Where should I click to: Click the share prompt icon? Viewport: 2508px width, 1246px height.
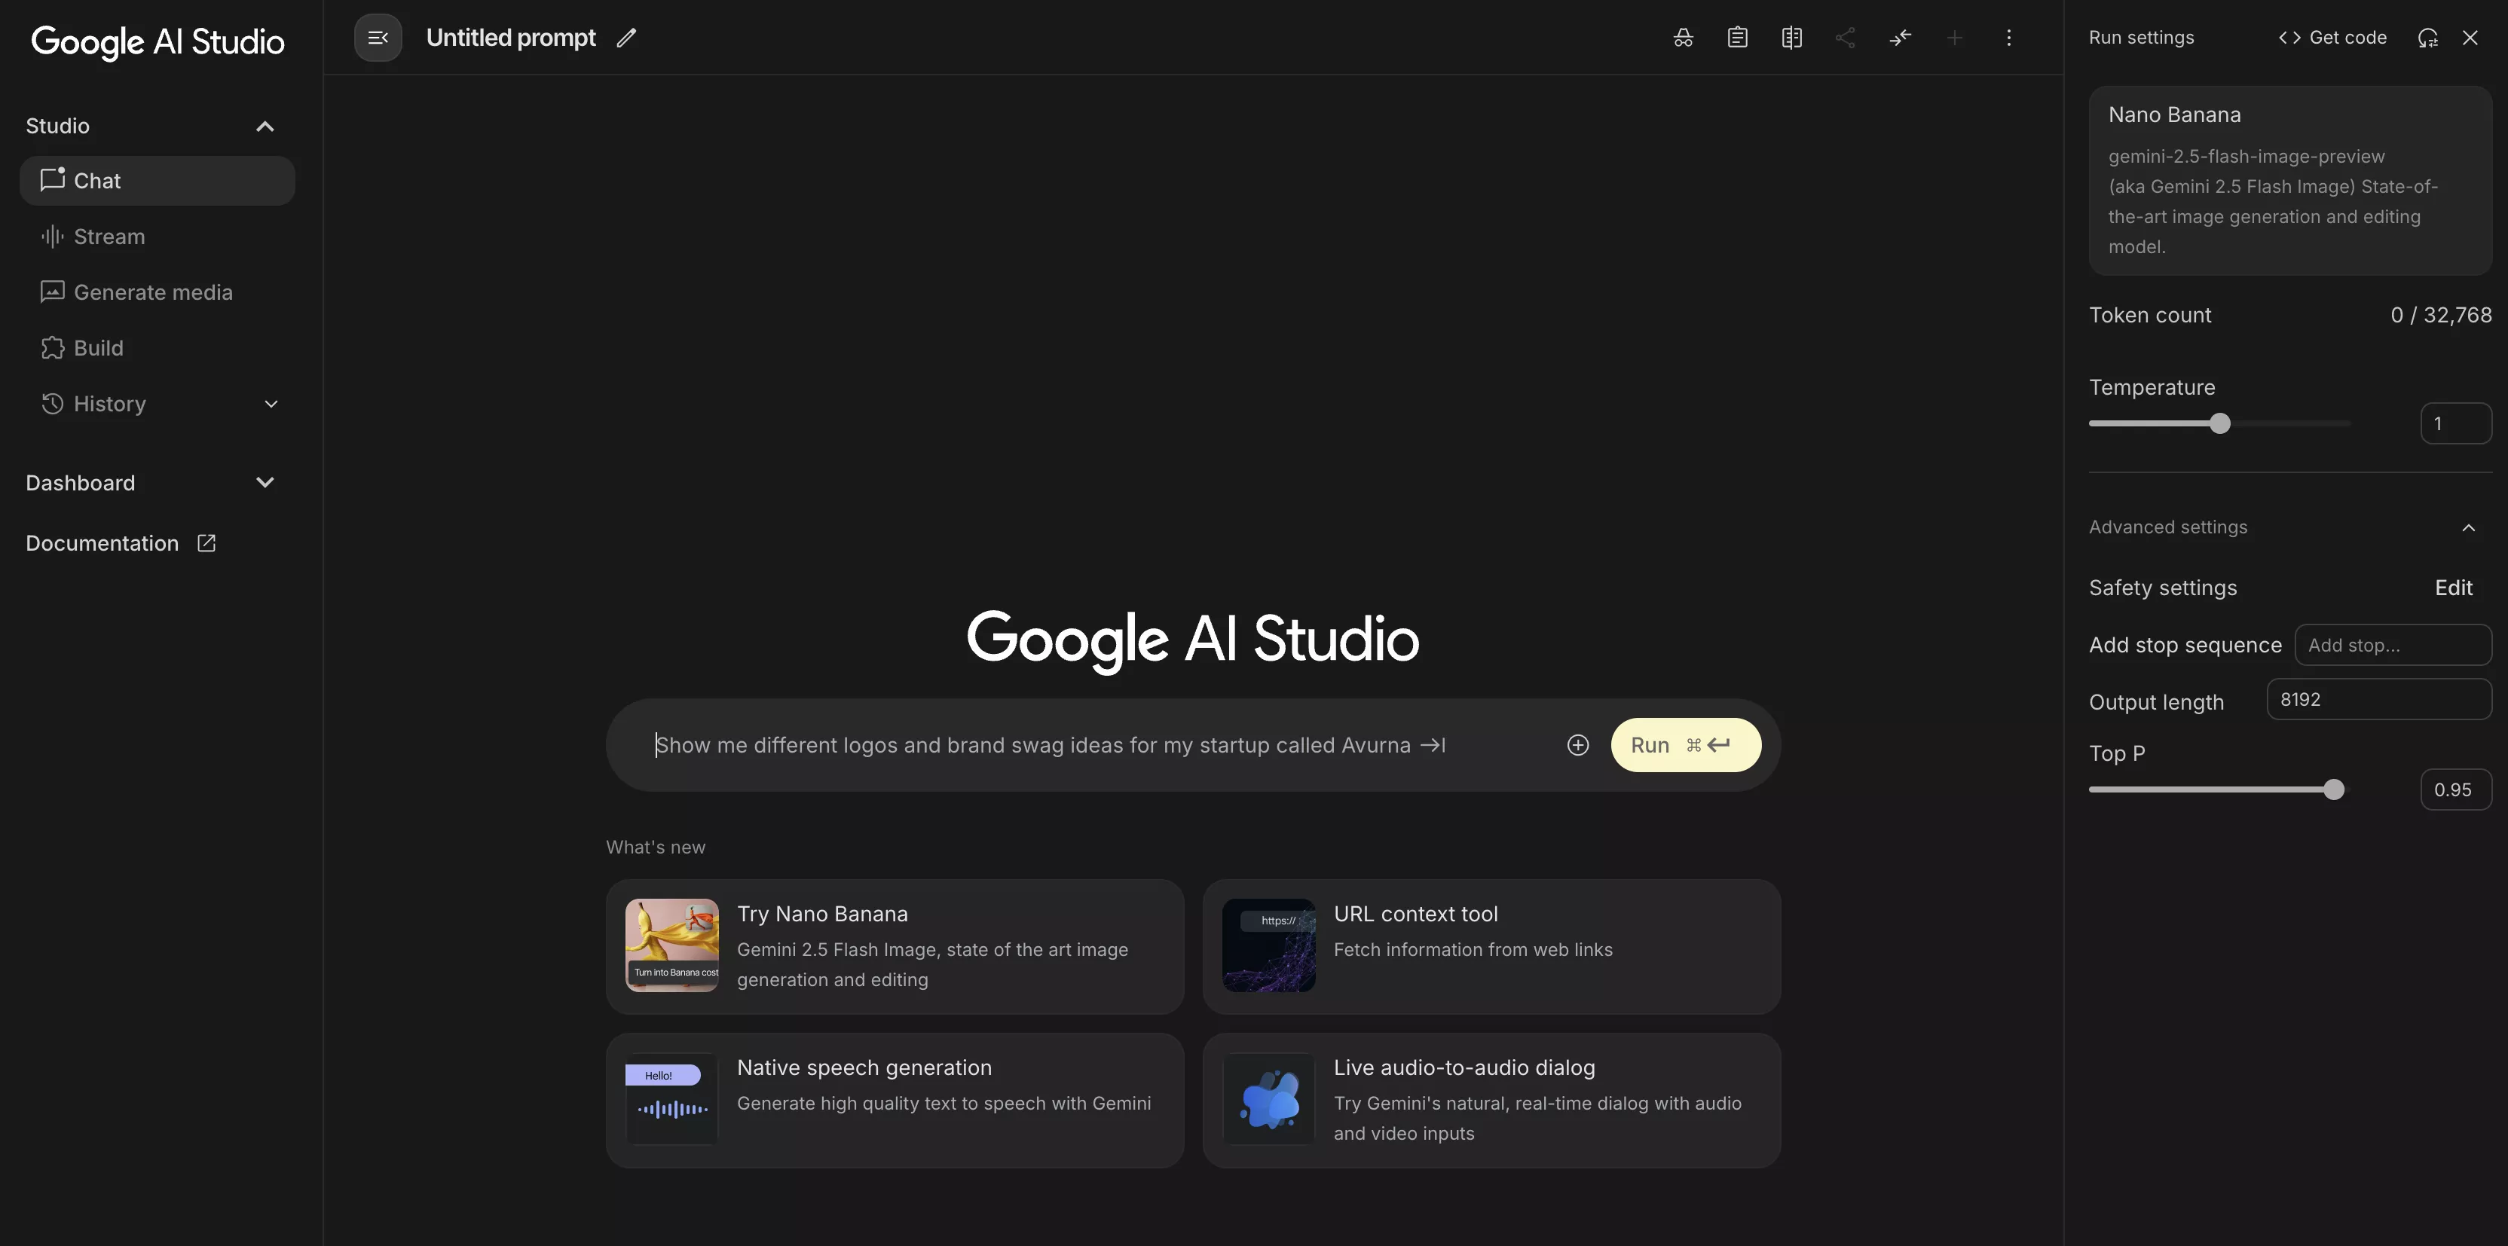(1845, 38)
